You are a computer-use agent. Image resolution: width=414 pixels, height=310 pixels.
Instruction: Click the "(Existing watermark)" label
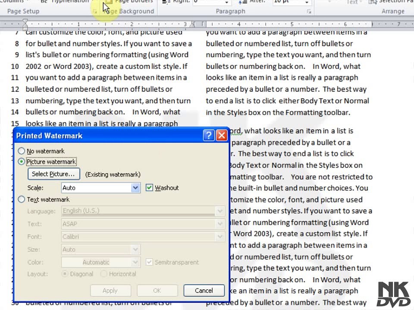coord(113,174)
